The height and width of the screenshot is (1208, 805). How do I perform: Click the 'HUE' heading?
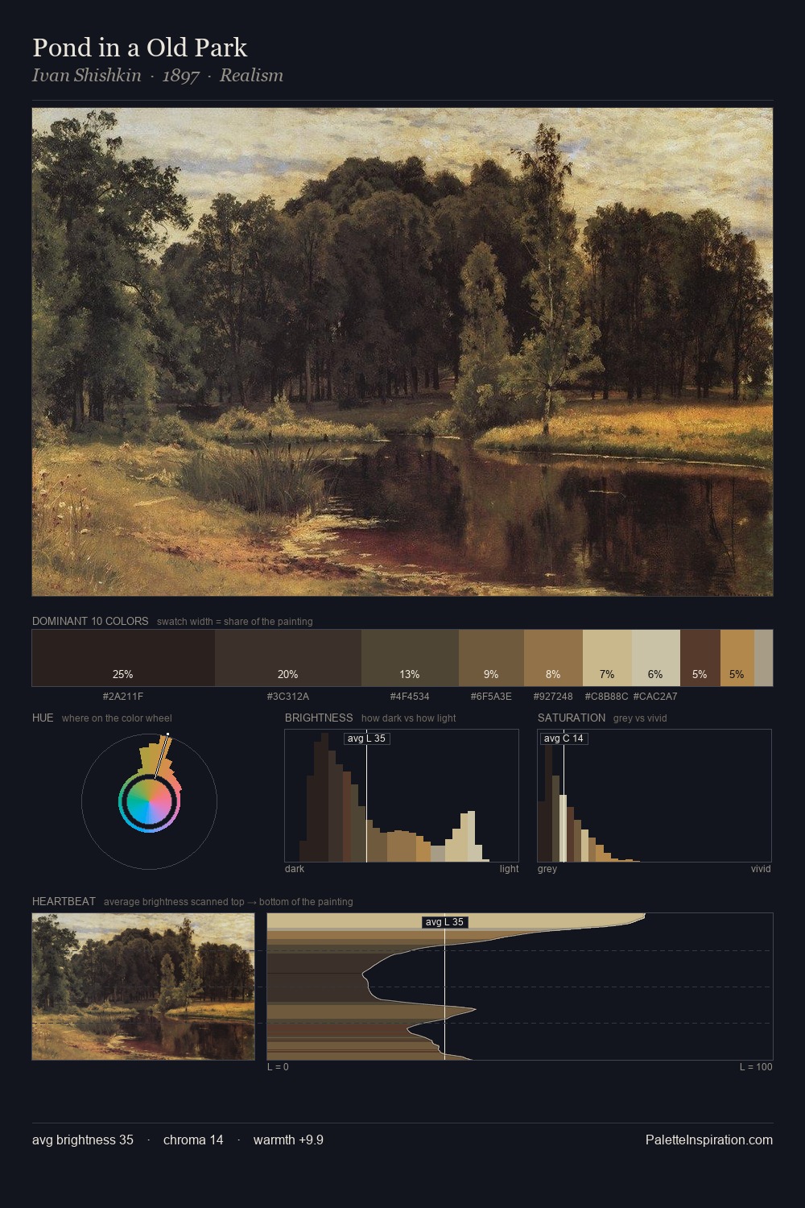[43, 718]
